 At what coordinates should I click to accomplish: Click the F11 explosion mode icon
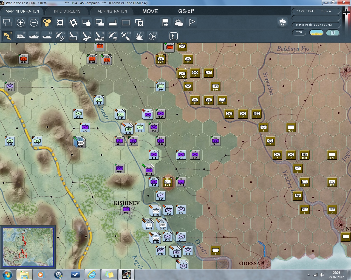pos(139,36)
